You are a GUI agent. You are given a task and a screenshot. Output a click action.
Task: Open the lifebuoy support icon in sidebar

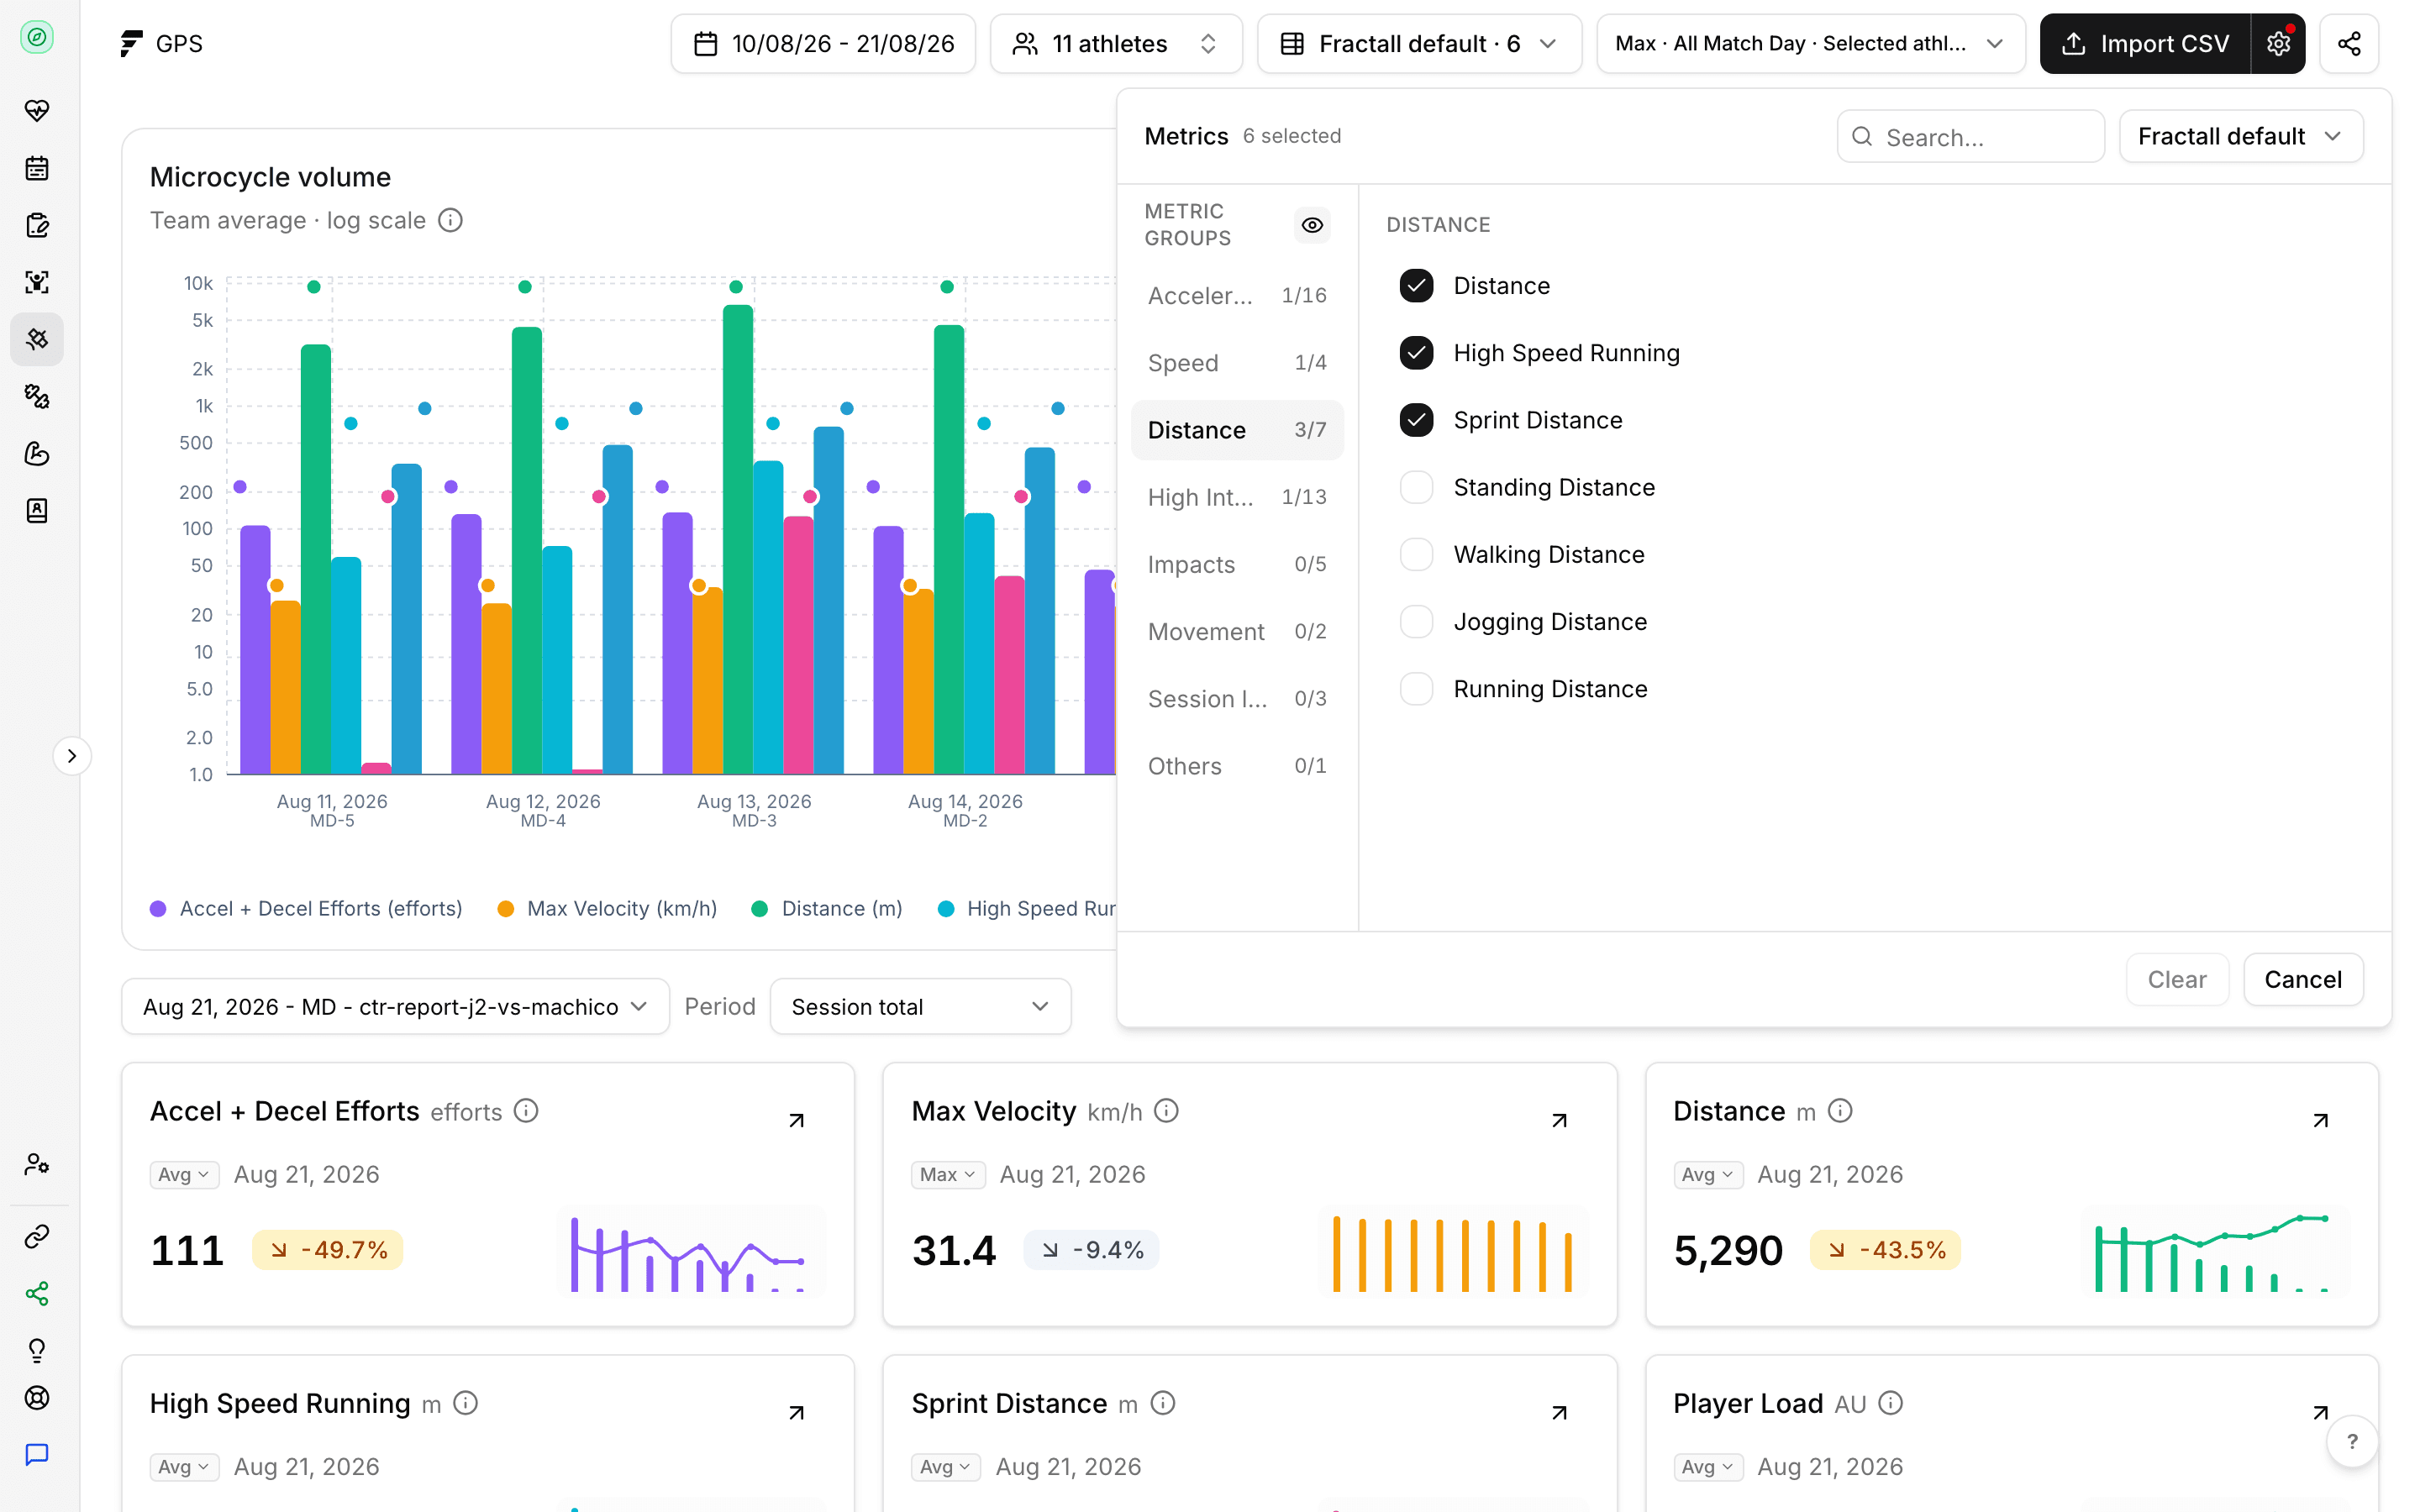pos(37,1398)
